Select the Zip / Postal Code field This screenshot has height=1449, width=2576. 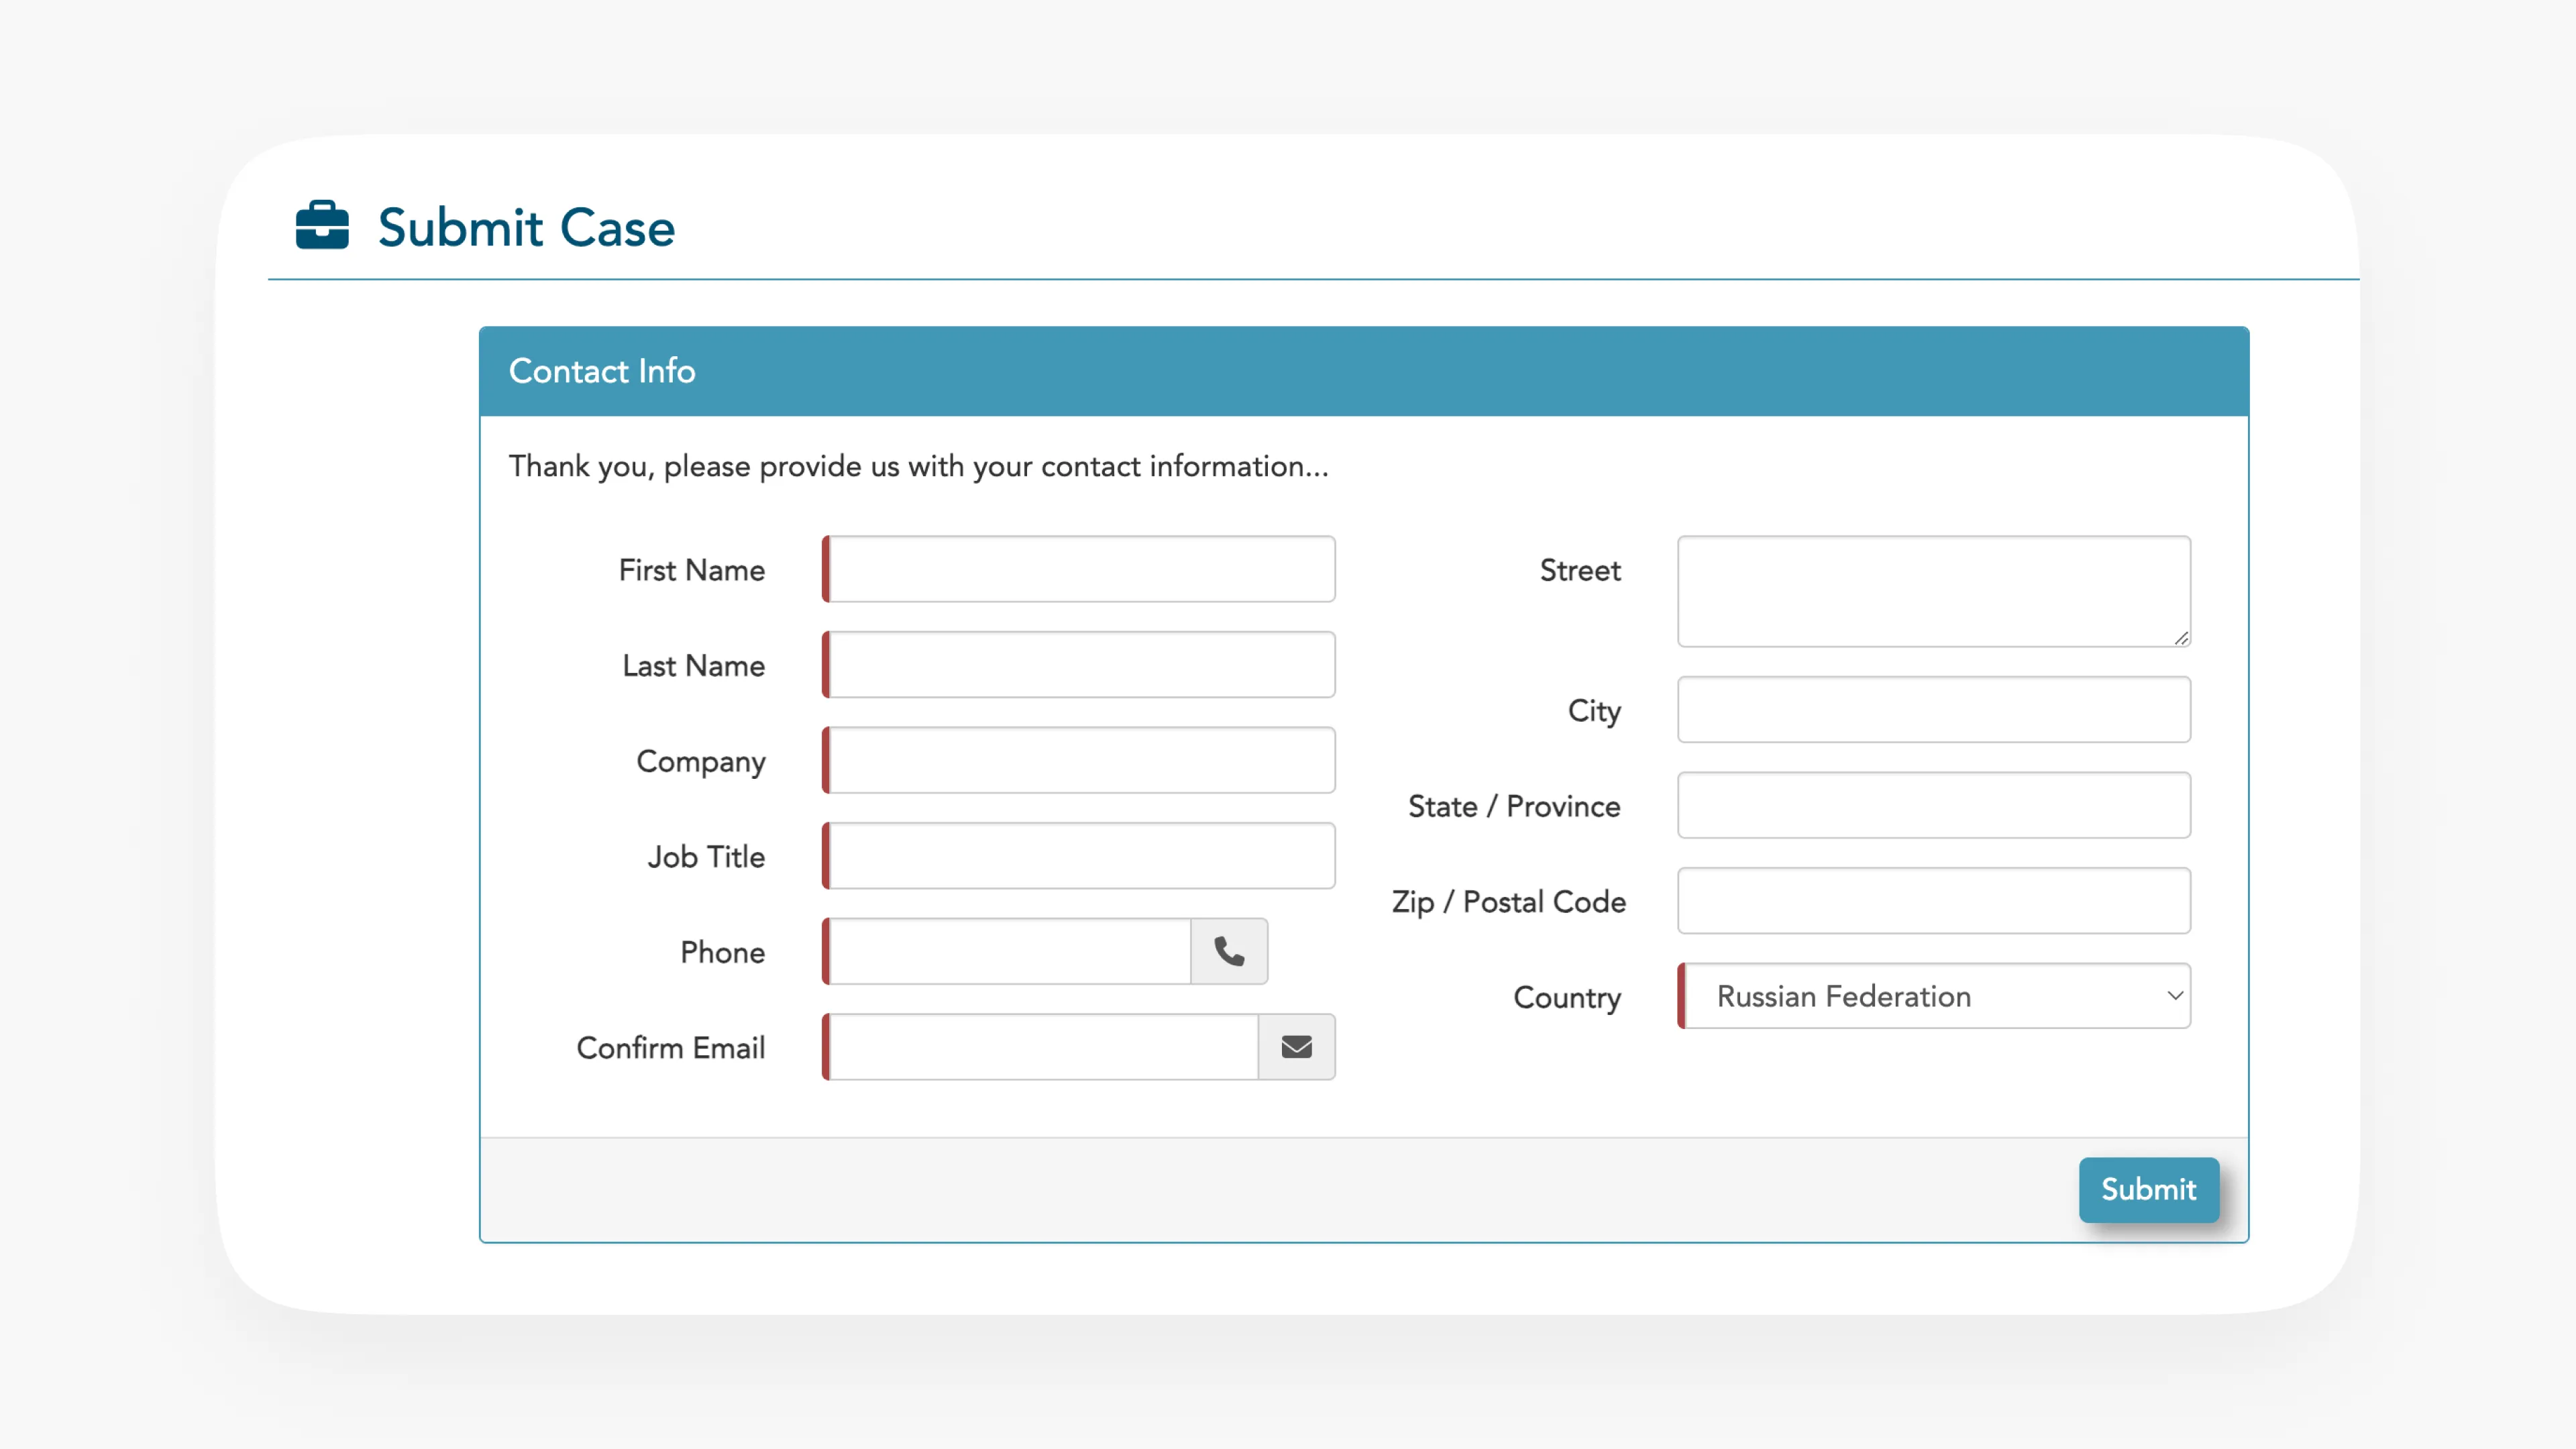(1934, 901)
